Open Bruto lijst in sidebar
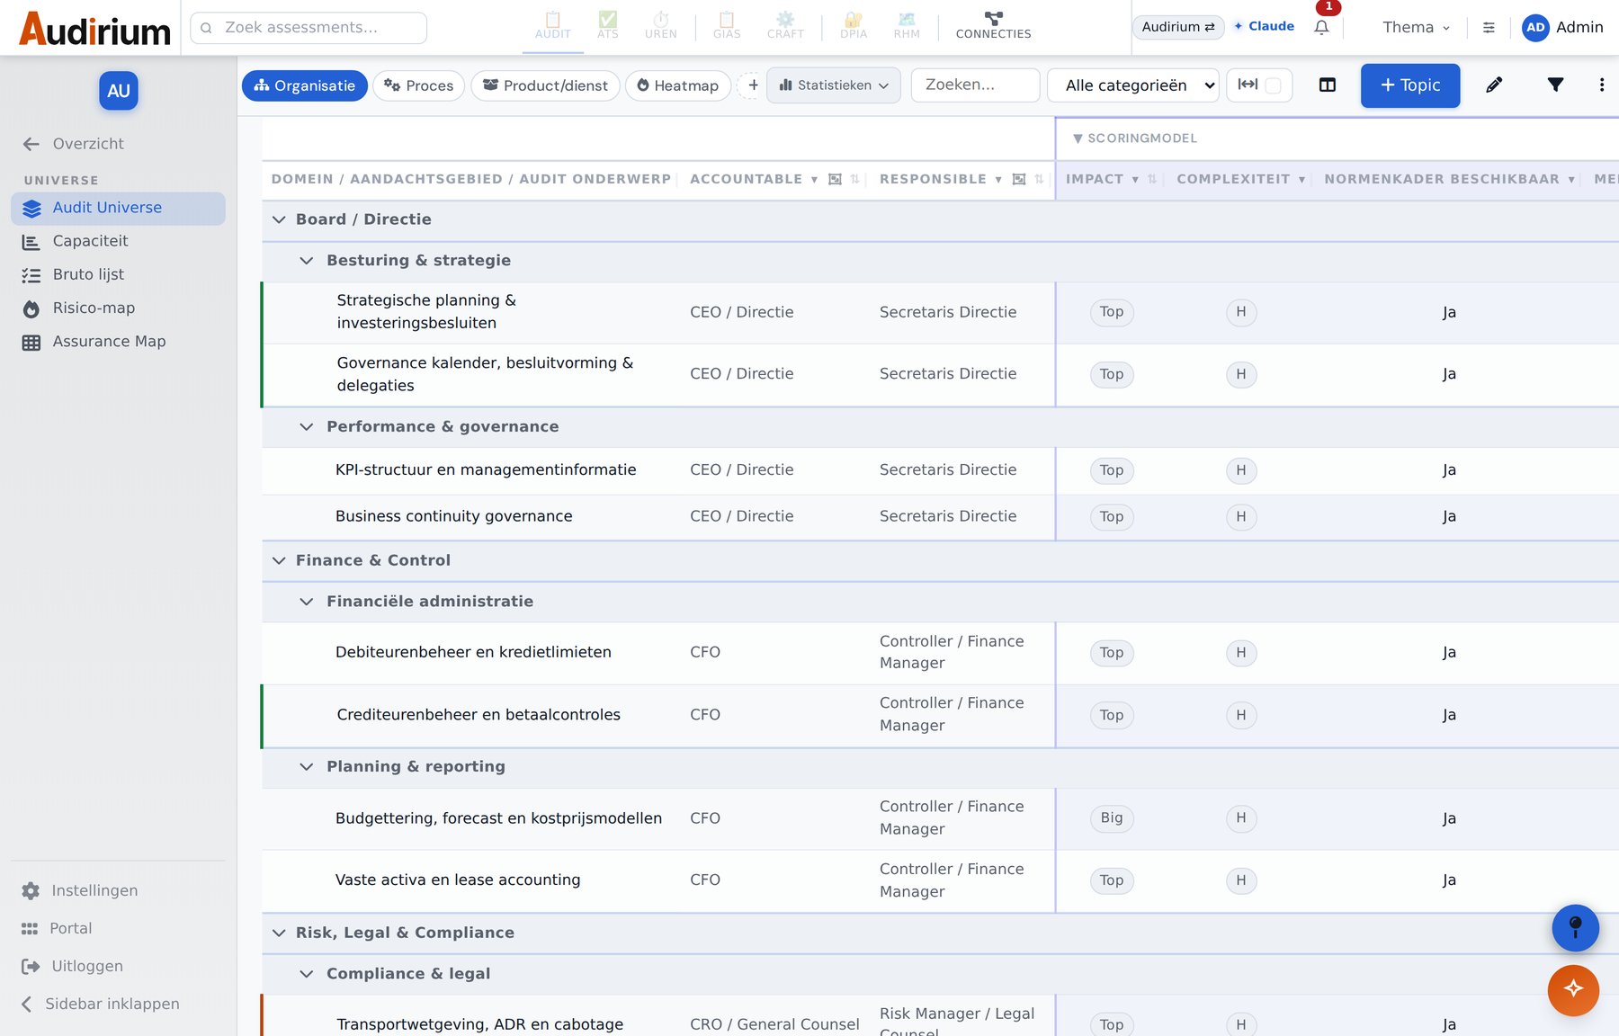1619x1036 pixels. click(118, 274)
